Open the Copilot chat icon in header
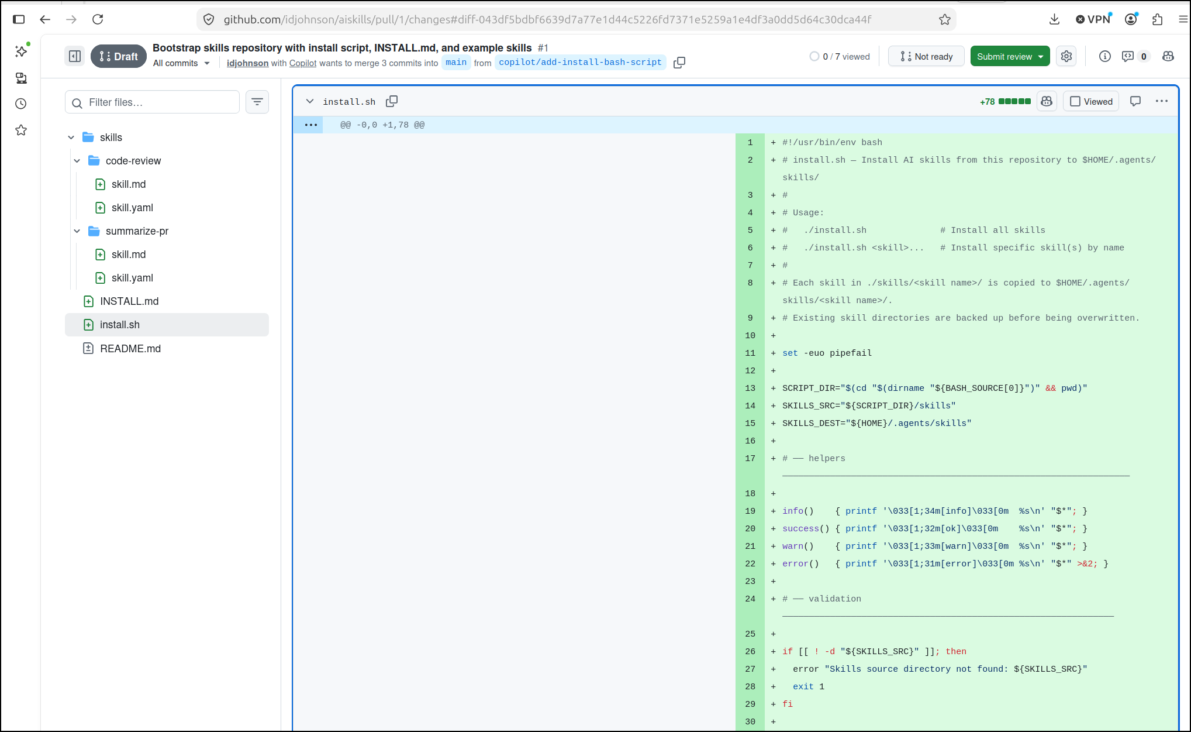 pos(1168,56)
